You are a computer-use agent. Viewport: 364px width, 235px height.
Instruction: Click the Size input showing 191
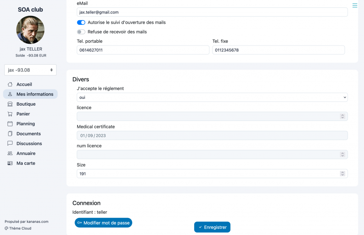click(212, 174)
